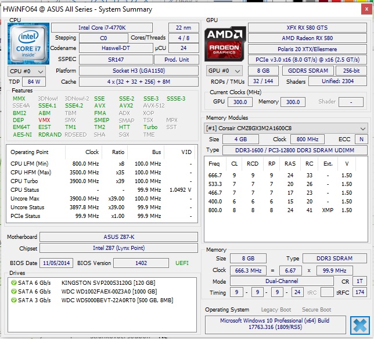
Task: Click the AVX2 feature label
Action: [126, 106]
